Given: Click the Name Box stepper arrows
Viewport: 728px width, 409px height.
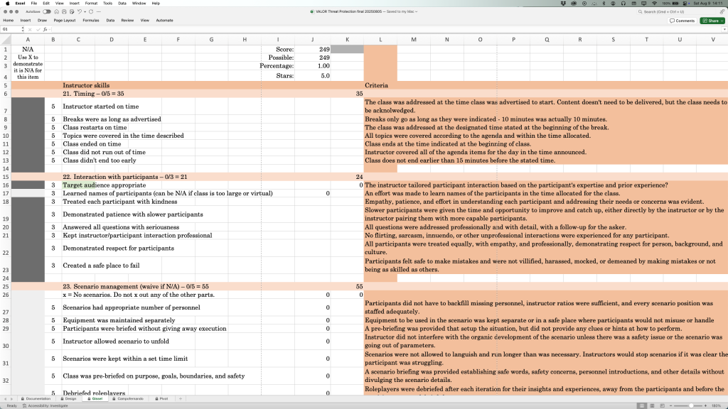Looking at the screenshot, I should coord(22,29).
